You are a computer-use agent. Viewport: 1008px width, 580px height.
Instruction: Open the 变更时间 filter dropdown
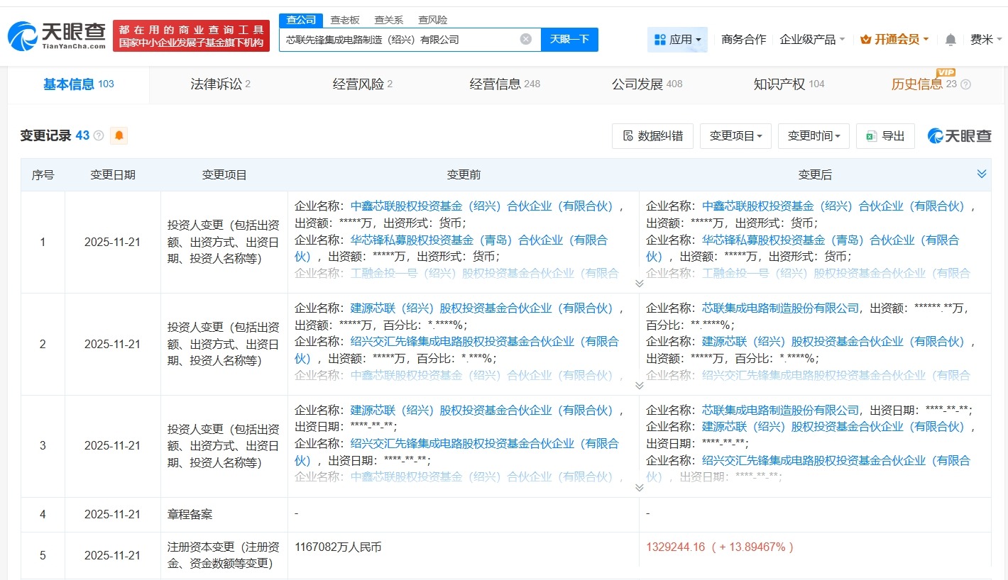coord(813,135)
